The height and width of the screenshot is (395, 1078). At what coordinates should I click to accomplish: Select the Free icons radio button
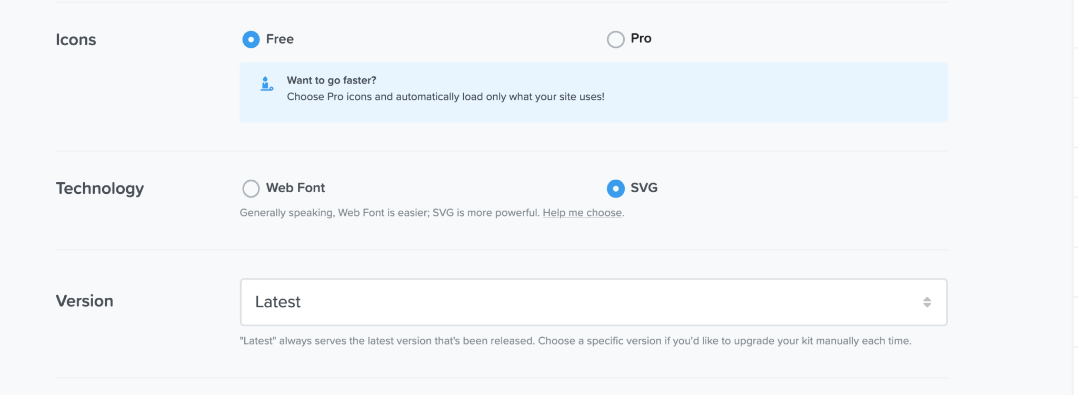251,39
